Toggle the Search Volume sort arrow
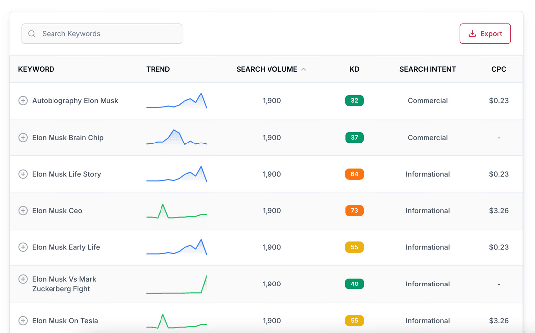The width and height of the screenshot is (535, 333). point(303,69)
